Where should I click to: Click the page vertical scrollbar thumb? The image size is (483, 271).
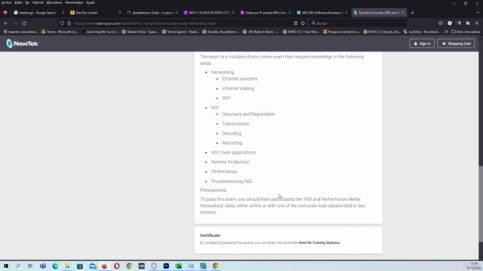click(481, 204)
